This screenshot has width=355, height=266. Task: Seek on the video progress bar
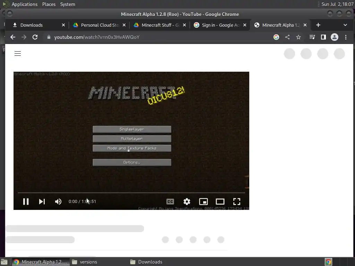pyautogui.click(x=131, y=193)
